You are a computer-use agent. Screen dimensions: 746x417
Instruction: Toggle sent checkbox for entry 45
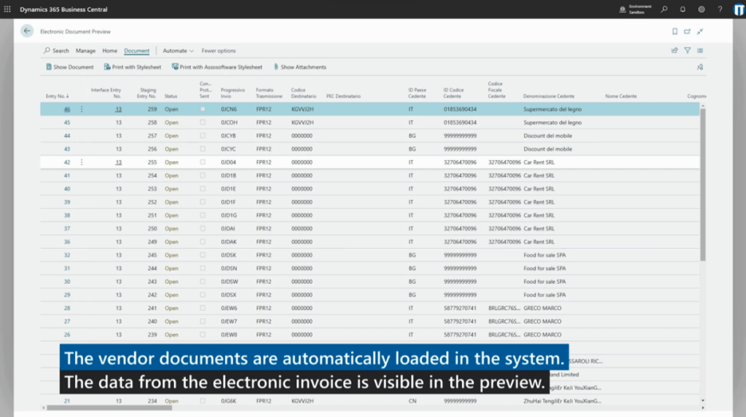coord(203,122)
